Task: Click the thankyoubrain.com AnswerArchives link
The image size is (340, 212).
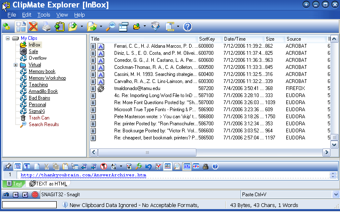Action: pos(83,175)
